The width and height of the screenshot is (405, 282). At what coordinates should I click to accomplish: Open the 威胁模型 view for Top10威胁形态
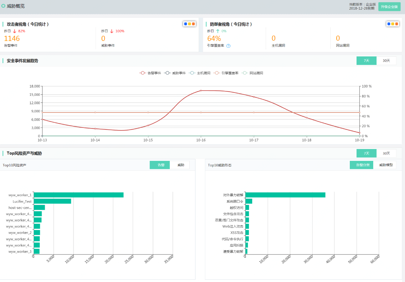385,165
